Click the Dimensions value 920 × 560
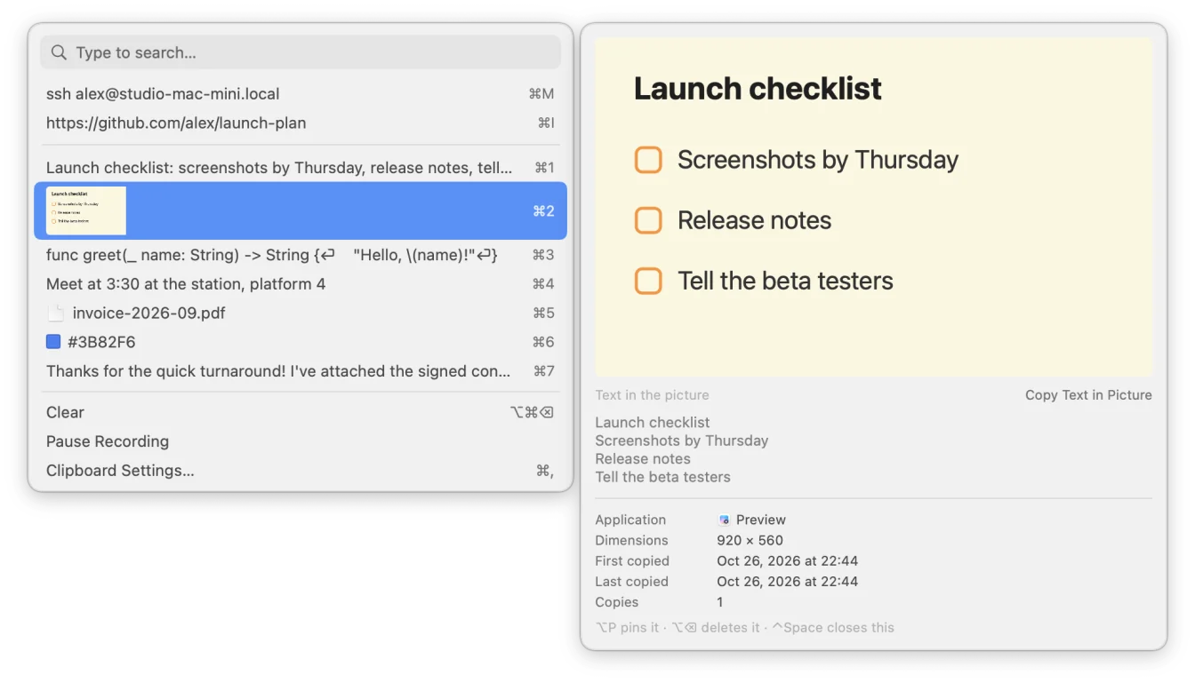Viewport: 1195px width, 683px height. click(750, 540)
